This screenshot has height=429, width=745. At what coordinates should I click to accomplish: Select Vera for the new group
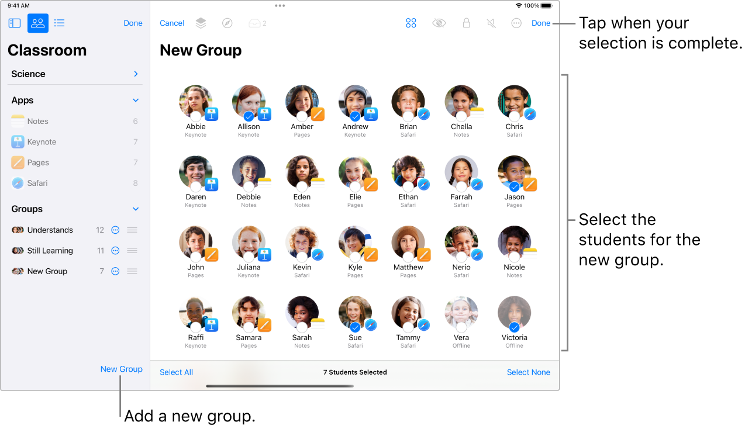[461, 312]
